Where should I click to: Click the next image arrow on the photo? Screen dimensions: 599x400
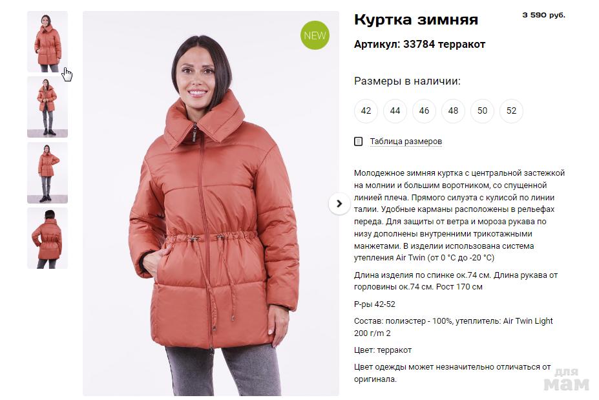click(339, 204)
